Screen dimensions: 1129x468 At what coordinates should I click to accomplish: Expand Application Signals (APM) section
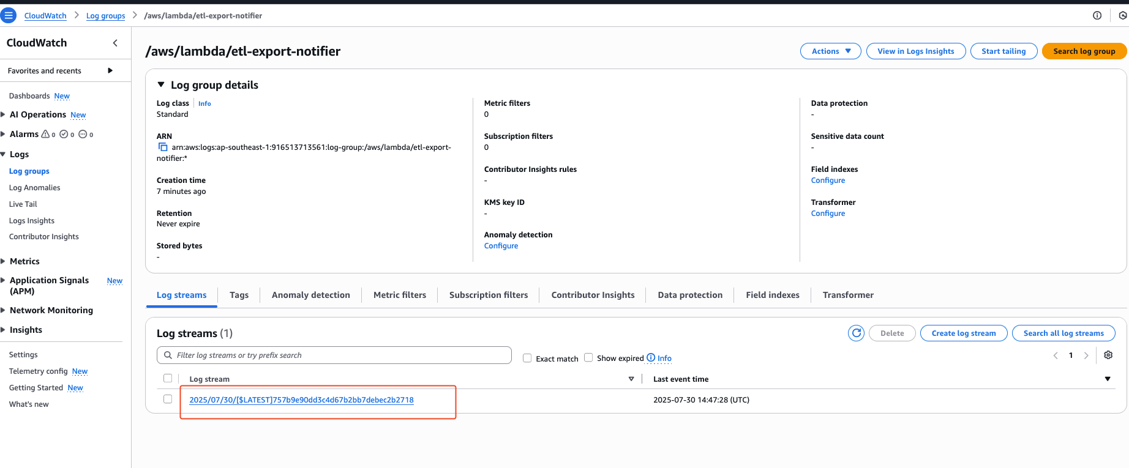[x=3, y=280]
